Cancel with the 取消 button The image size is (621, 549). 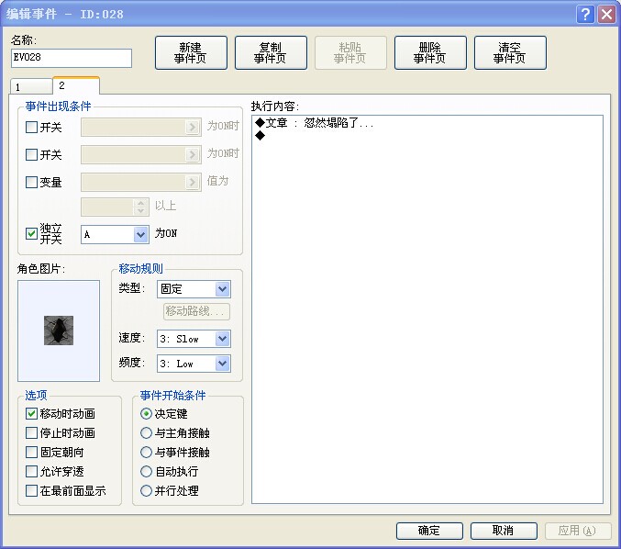(504, 531)
